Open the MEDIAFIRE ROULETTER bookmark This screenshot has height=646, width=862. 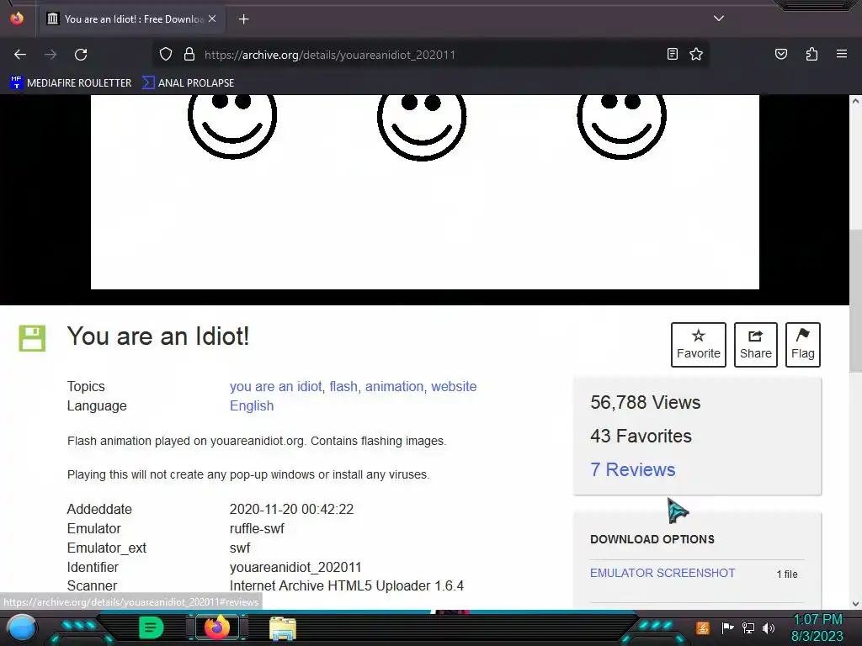pos(71,83)
